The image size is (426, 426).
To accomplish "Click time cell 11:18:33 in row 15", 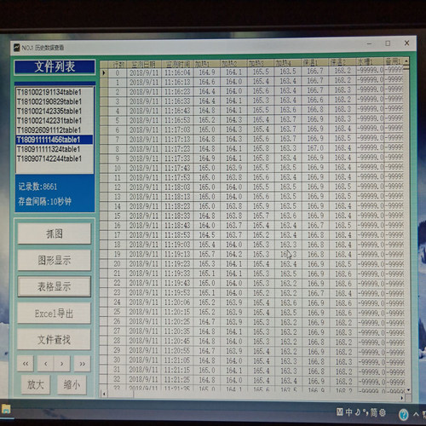I will pyautogui.click(x=177, y=216).
